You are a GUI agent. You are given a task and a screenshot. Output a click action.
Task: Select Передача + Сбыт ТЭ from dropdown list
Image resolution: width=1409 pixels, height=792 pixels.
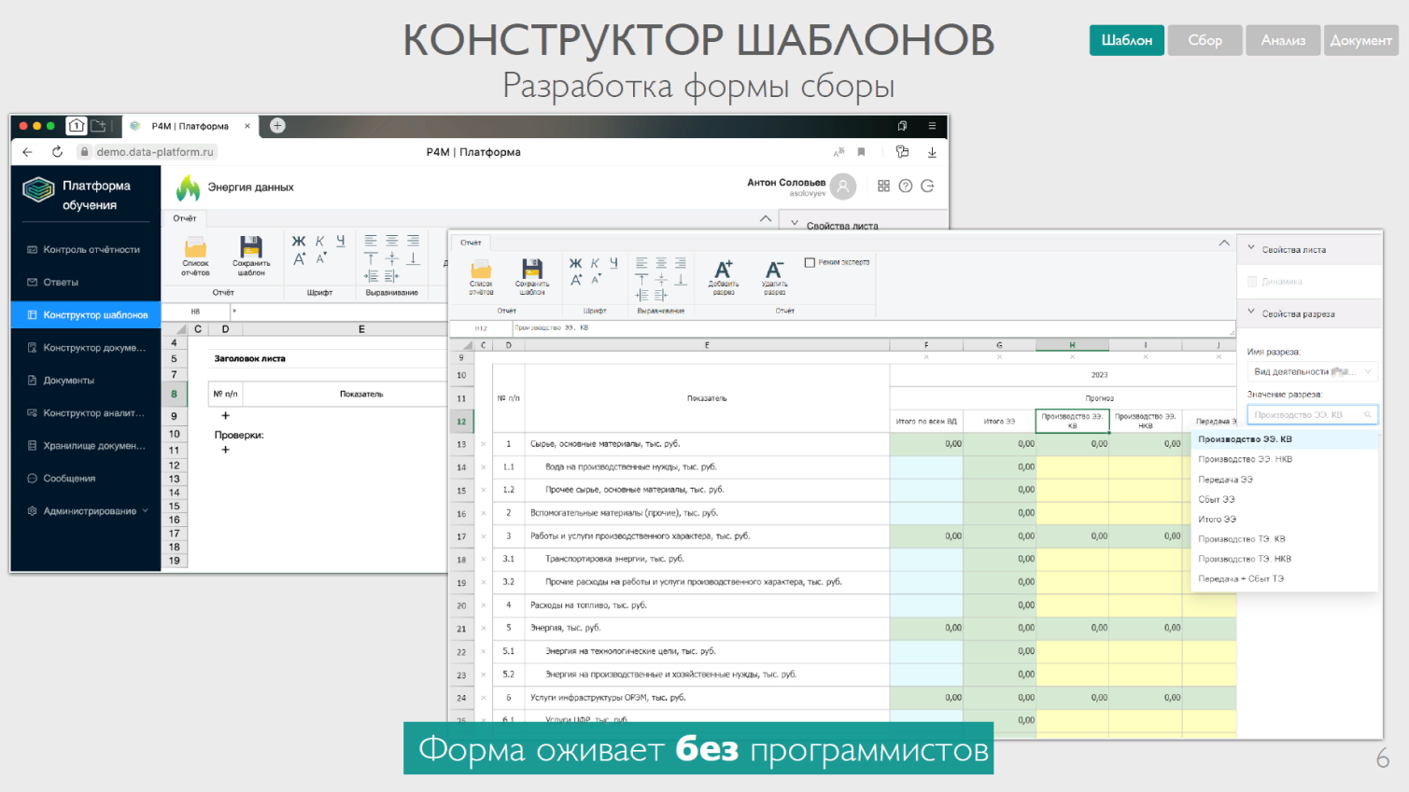click(1285, 578)
